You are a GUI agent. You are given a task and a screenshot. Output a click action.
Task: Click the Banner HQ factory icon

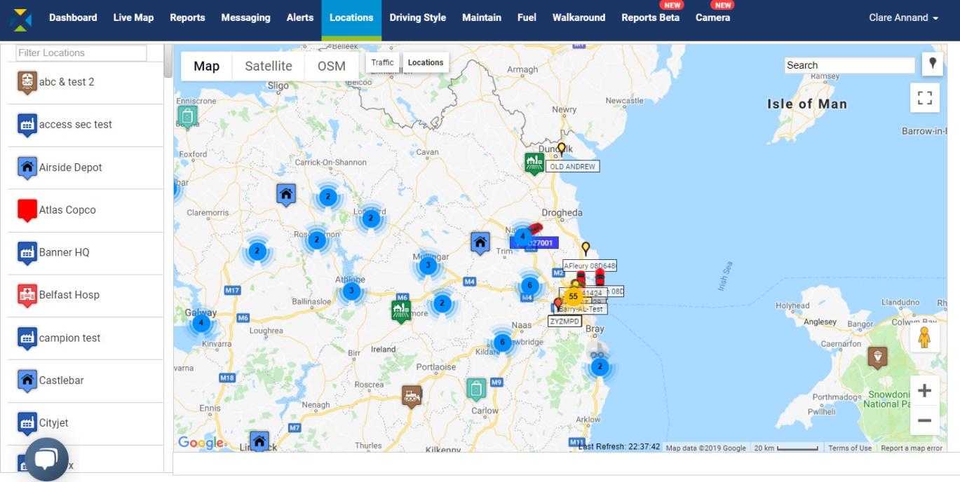[x=27, y=254]
